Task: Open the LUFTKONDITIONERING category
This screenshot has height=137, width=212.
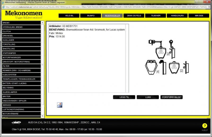Action: point(21,109)
